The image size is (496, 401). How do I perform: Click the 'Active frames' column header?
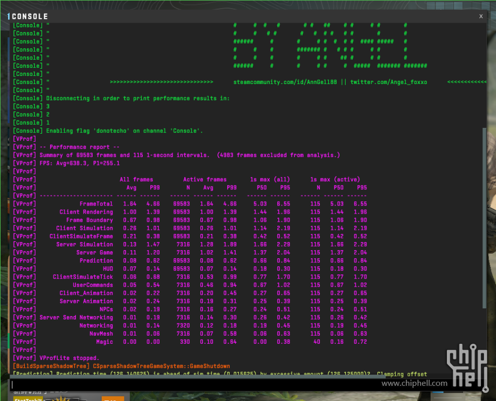click(x=205, y=179)
